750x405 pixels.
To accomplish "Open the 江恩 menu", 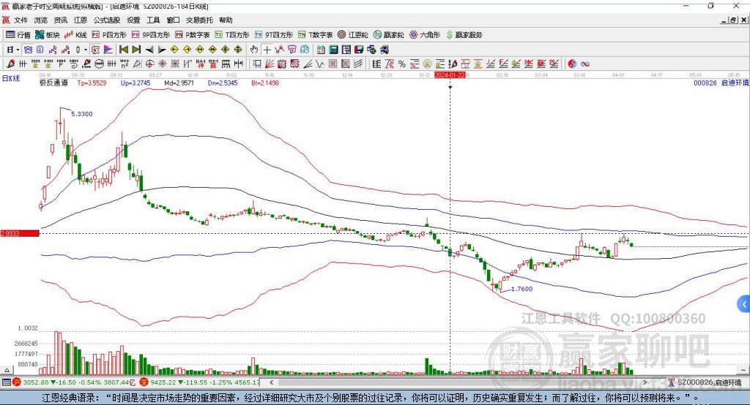I will point(81,20).
